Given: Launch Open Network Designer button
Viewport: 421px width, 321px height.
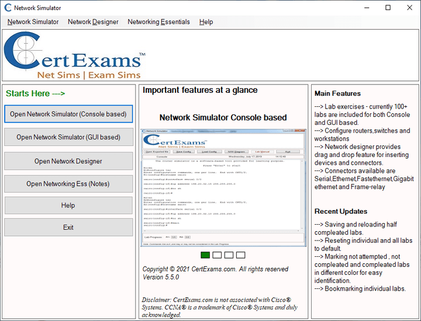Looking at the screenshot, I should click(68, 161).
